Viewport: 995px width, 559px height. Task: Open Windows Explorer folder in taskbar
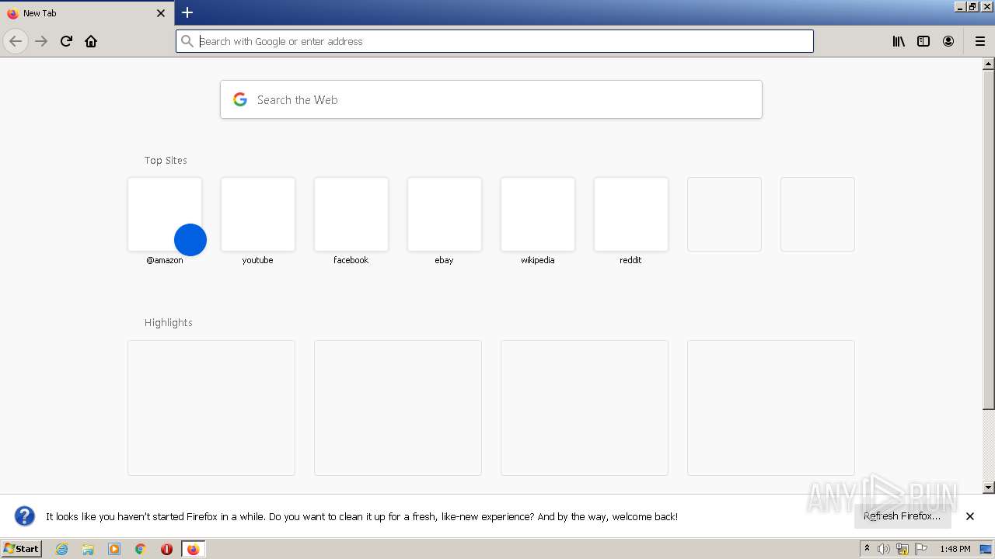(88, 549)
